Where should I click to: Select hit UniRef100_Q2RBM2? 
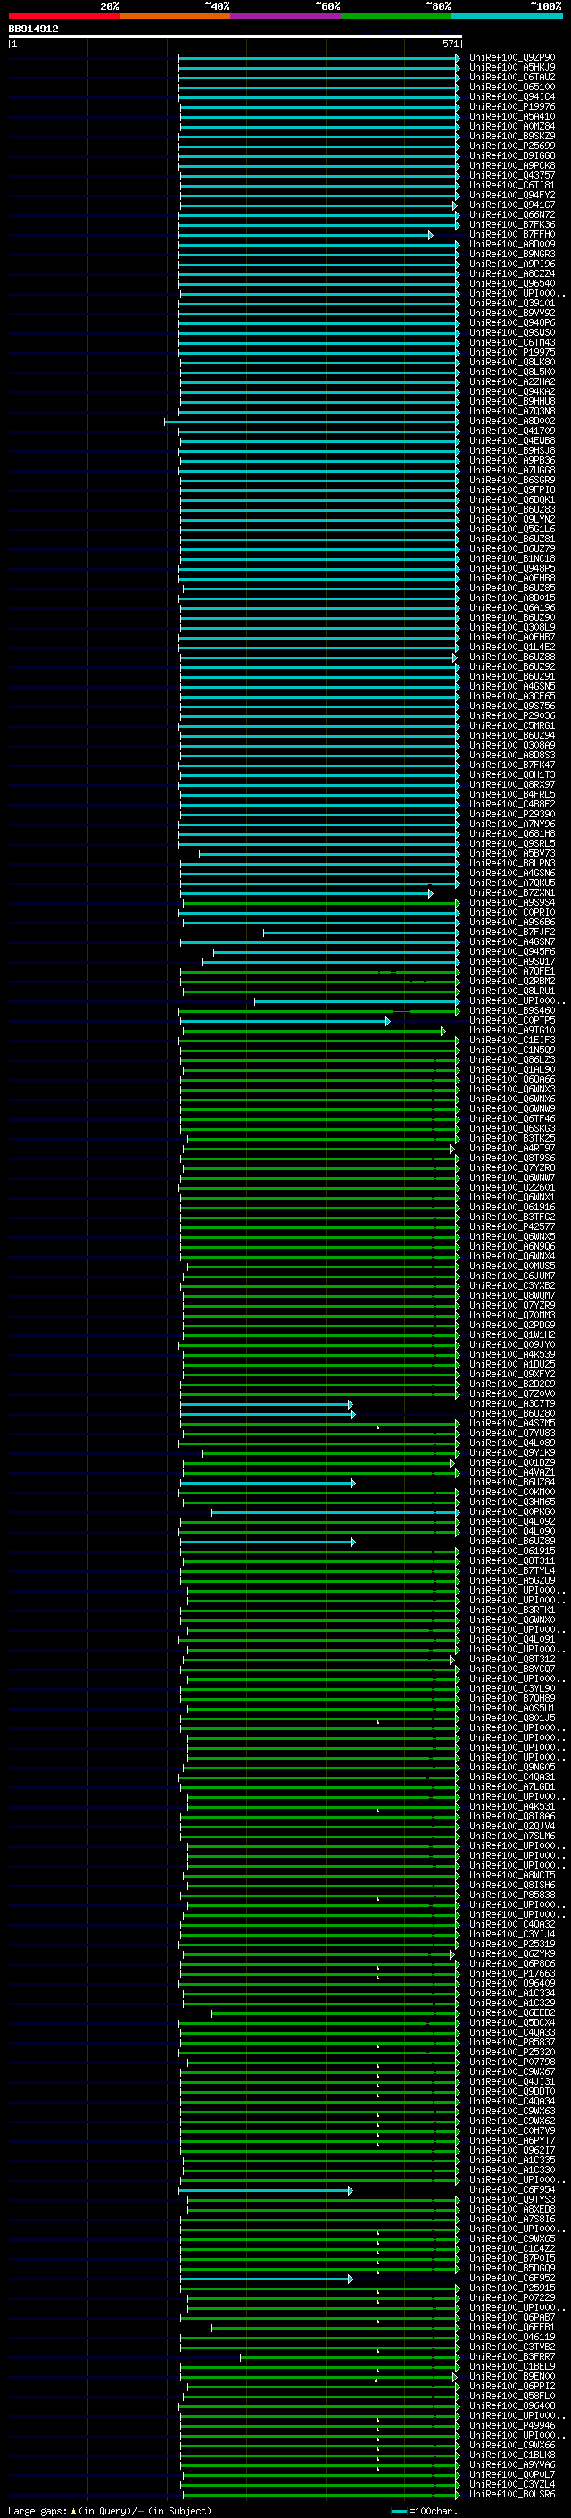511,981
